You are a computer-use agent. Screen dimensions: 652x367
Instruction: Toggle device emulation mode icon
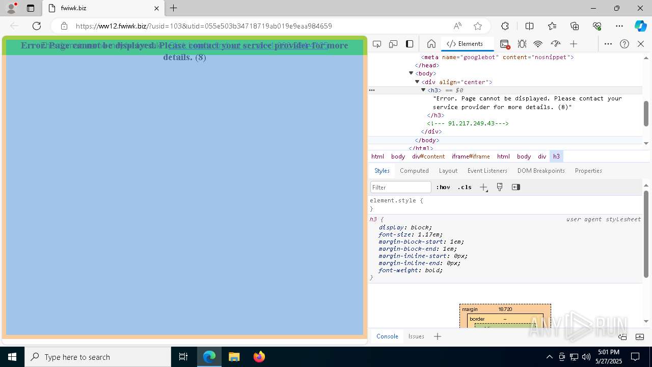[393, 44]
